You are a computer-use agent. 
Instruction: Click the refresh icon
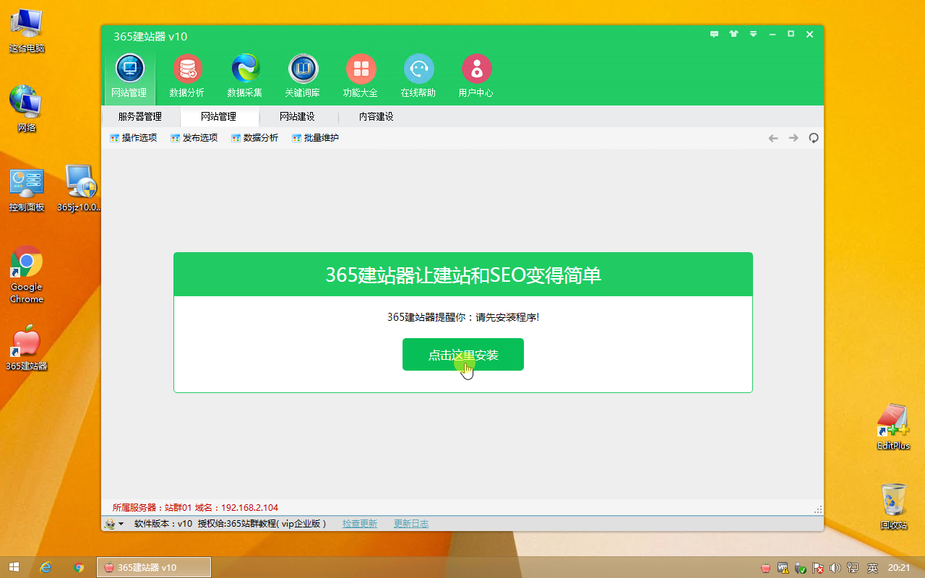(814, 138)
